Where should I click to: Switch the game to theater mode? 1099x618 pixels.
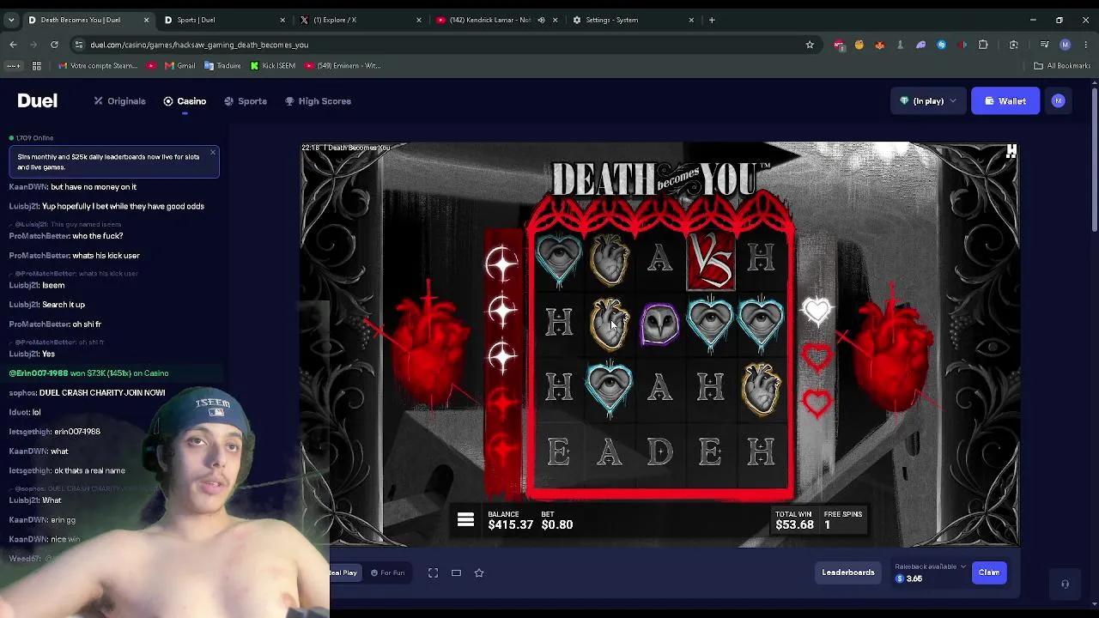[456, 573]
